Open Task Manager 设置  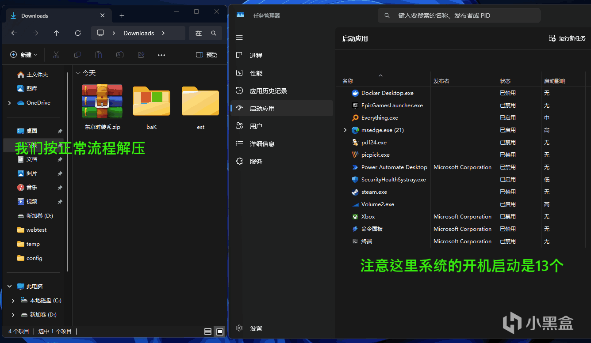pyautogui.click(x=282, y=328)
